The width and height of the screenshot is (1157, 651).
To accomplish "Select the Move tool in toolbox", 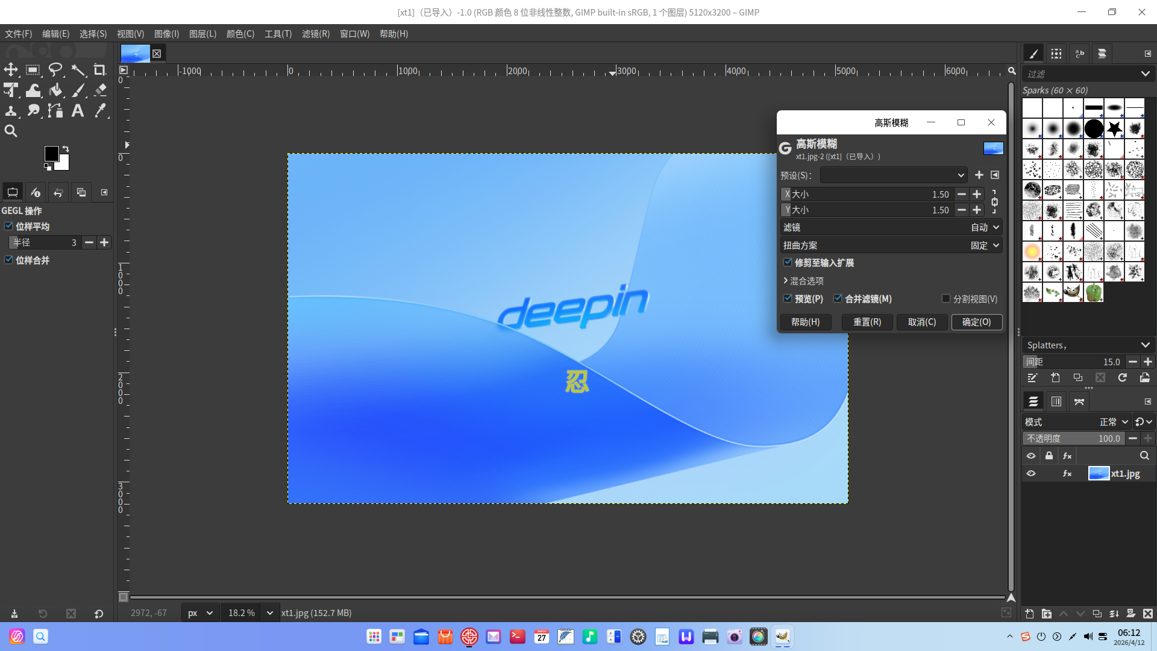I will click(11, 70).
